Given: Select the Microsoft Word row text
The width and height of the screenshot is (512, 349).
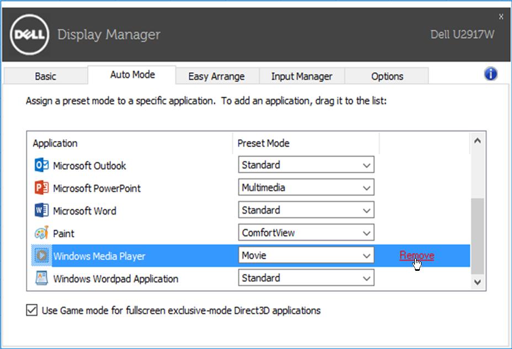Looking at the screenshot, I should 84,211.
